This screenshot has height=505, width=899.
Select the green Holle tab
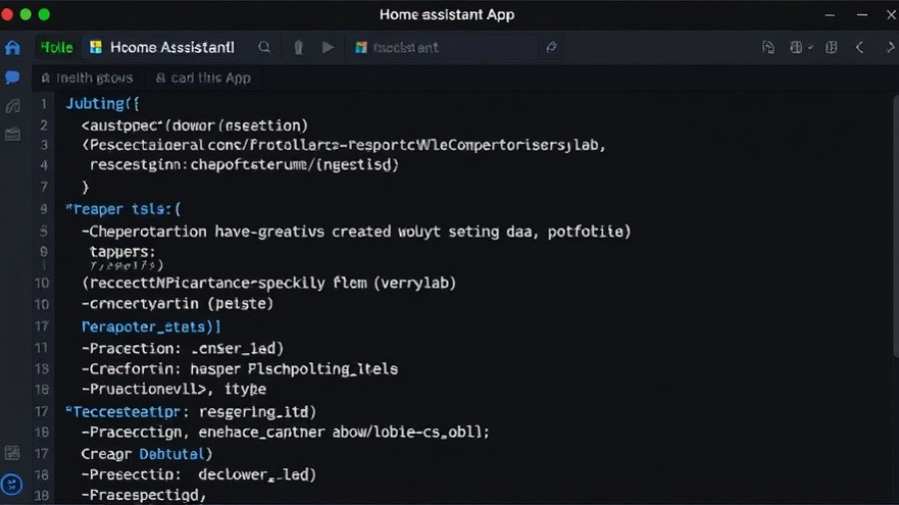pos(57,47)
